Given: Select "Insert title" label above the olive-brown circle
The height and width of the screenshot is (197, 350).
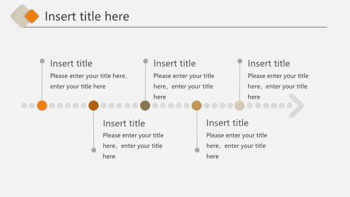Looking at the screenshot, I should (175, 63).
